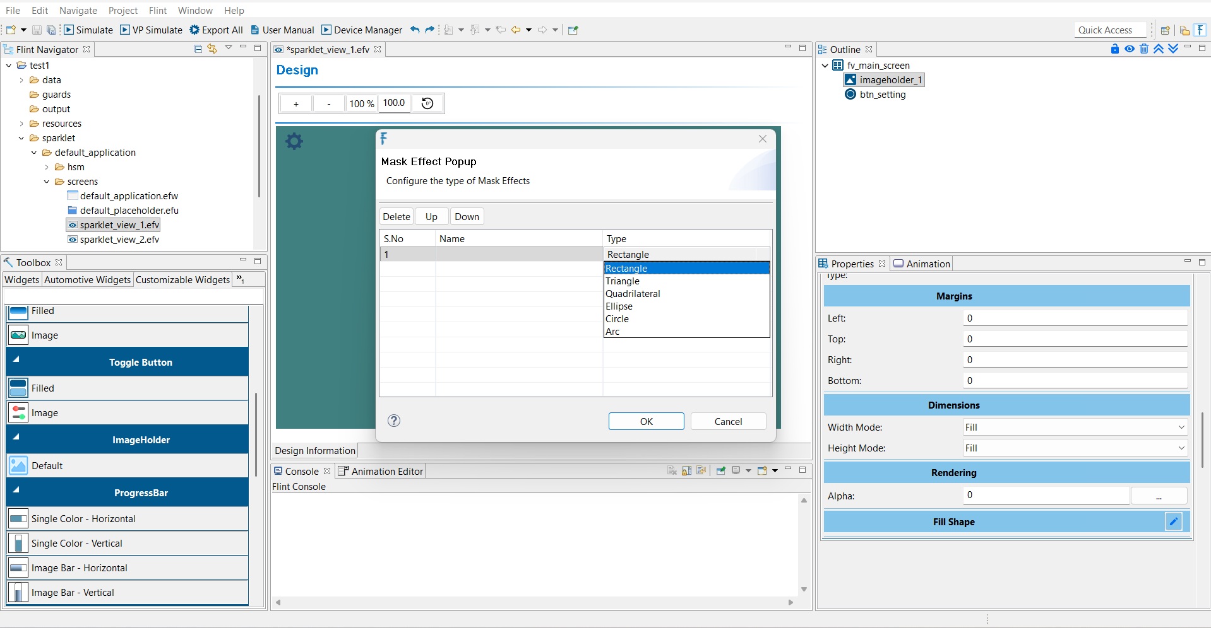Image resolution: width=1211 pixels, height=628 pixels.
Task: Collapse all in Flint Navigator
Action: coord(198,49)
